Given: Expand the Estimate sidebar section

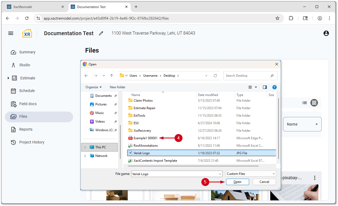Looking at the screenshot, I should 8,78.
